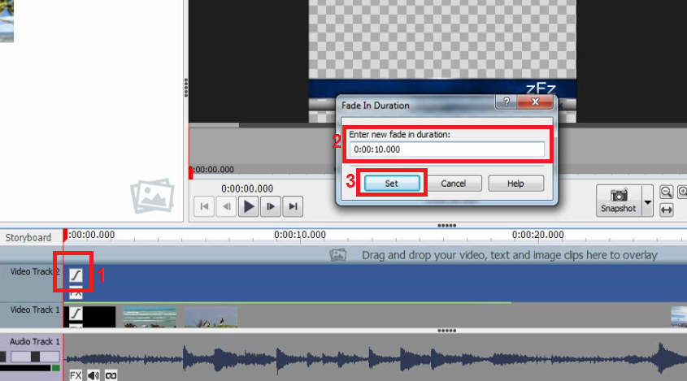Toggle the link icon on Audio Track 1
The width and height of the screenshot is (687, 381).
tap(111, 375)
